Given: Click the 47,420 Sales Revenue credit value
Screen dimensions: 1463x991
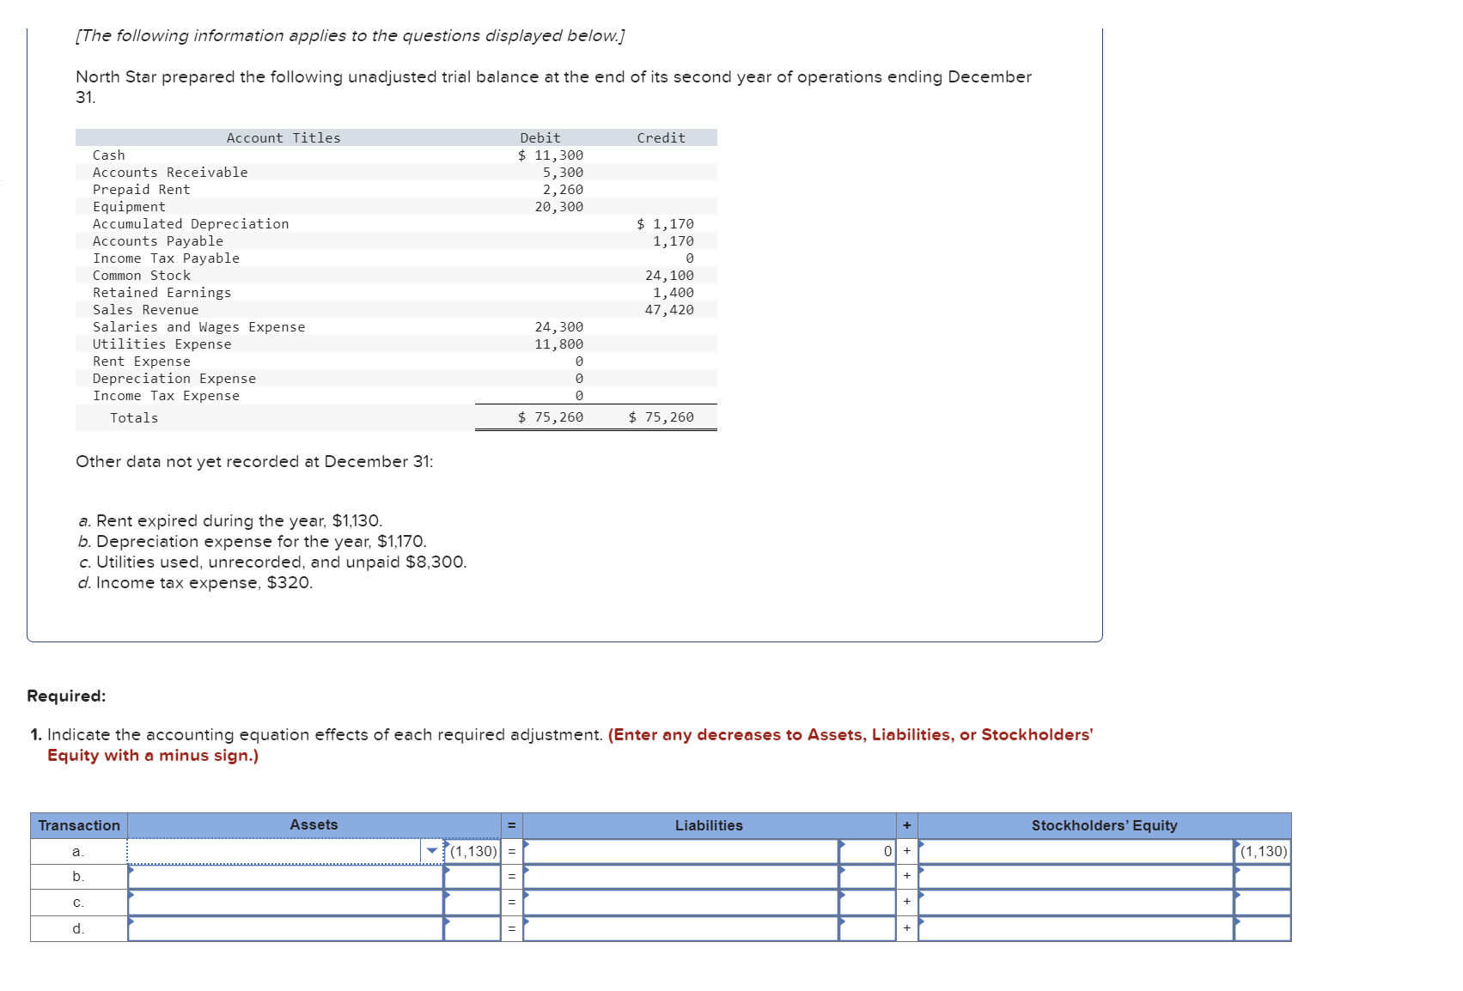Looking at the screenshot, I should tap(670, 310).
